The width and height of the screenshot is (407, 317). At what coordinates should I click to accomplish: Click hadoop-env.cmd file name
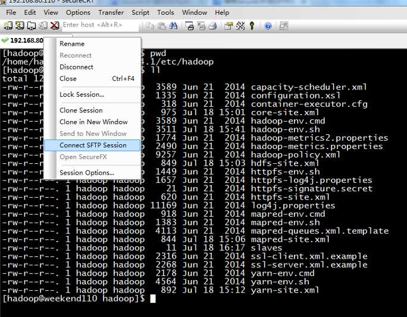click(x=288, y=121)
